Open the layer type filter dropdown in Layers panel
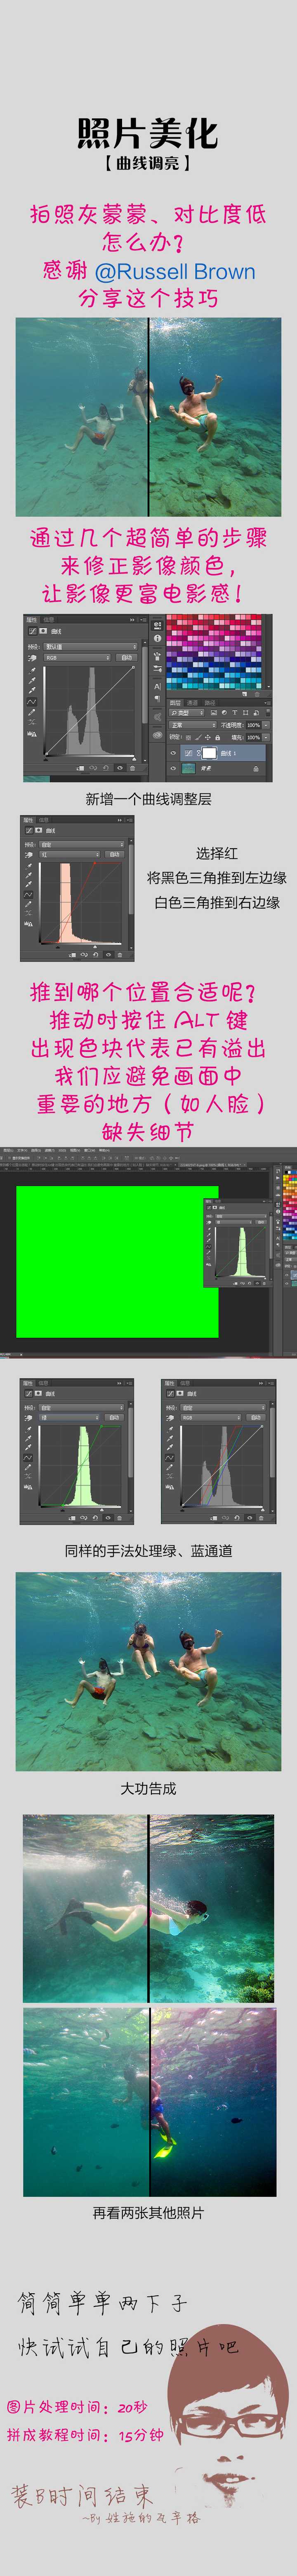 (186, 713)
